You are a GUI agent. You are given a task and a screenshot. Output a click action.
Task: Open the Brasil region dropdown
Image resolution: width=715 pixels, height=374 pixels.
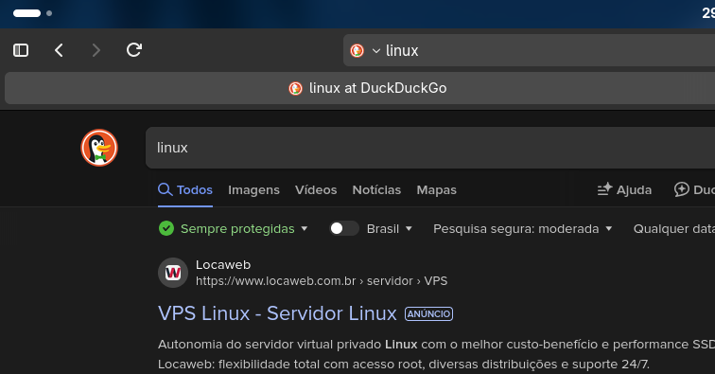390,229
